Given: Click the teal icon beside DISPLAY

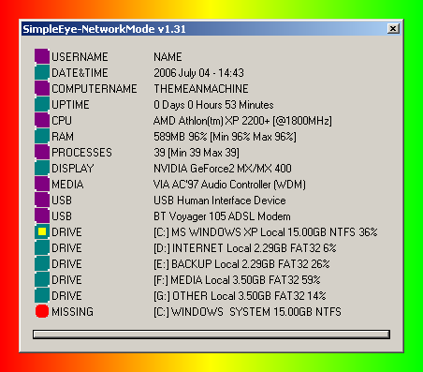Looking at the screenshot, I should point(42,168).
